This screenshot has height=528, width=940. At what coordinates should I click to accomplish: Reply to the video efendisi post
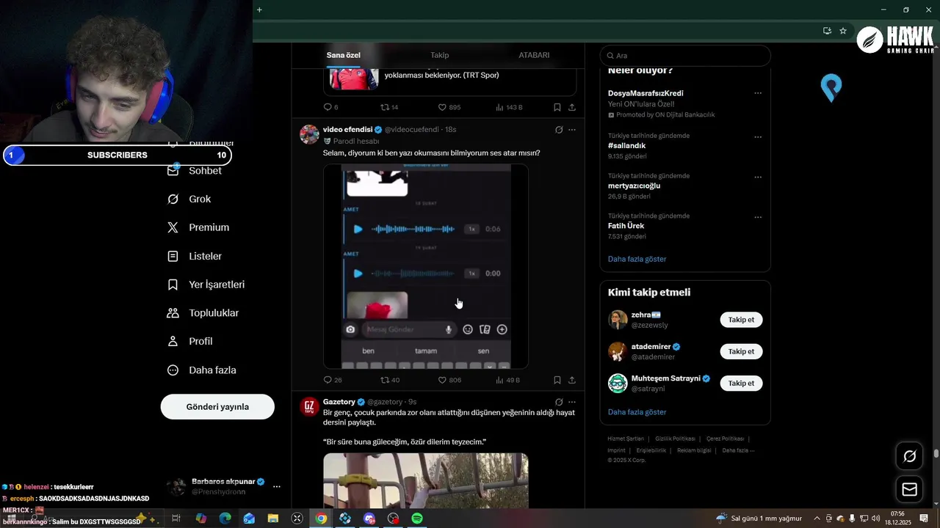pos(333,380)
